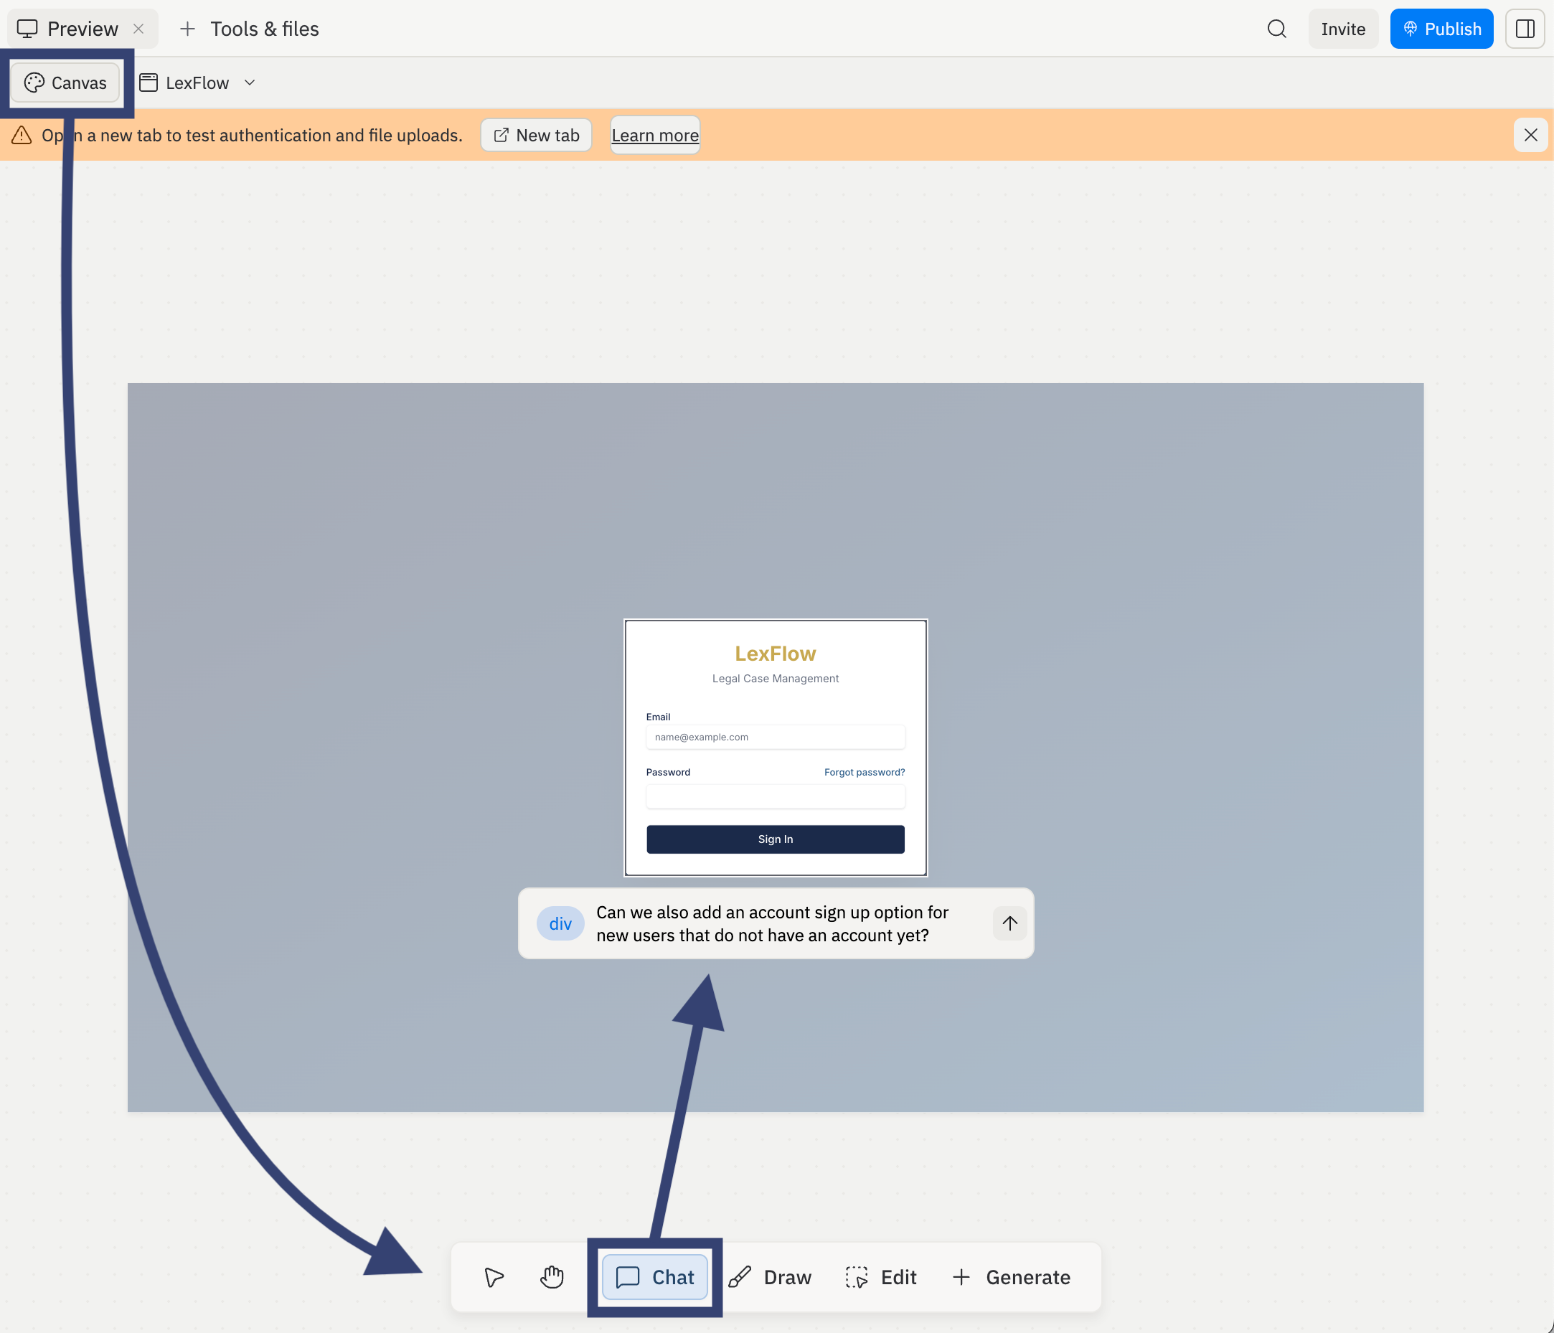The width and height of the screenshot is (1554, 1333).
Task: Click the warning triangle icon
Action: 22,135
